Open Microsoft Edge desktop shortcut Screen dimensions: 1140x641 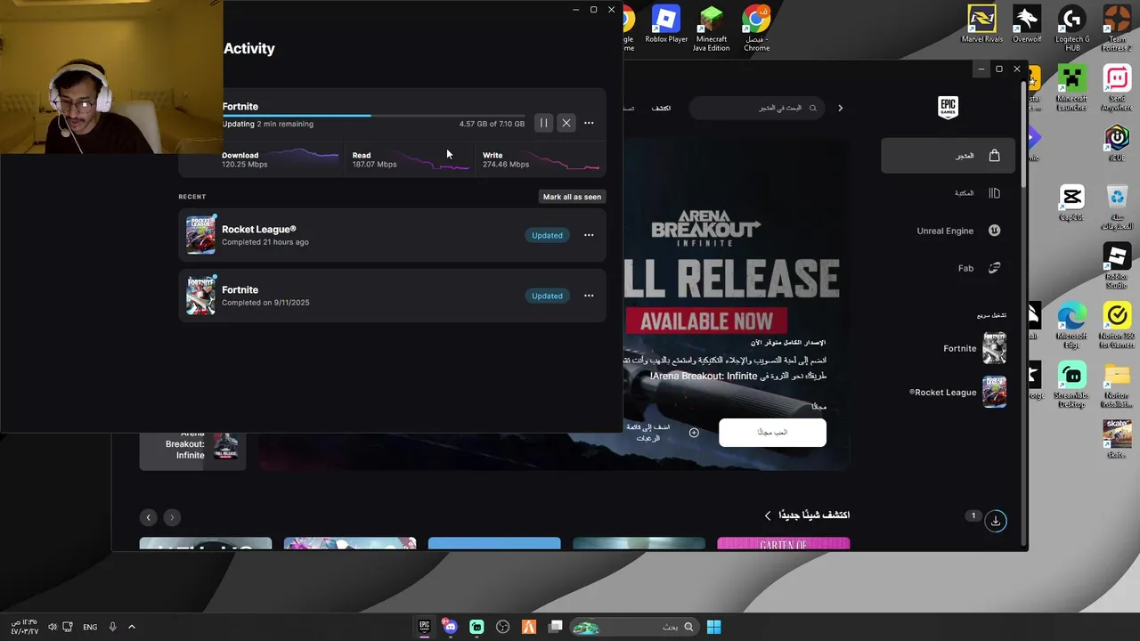point(1071,326)
